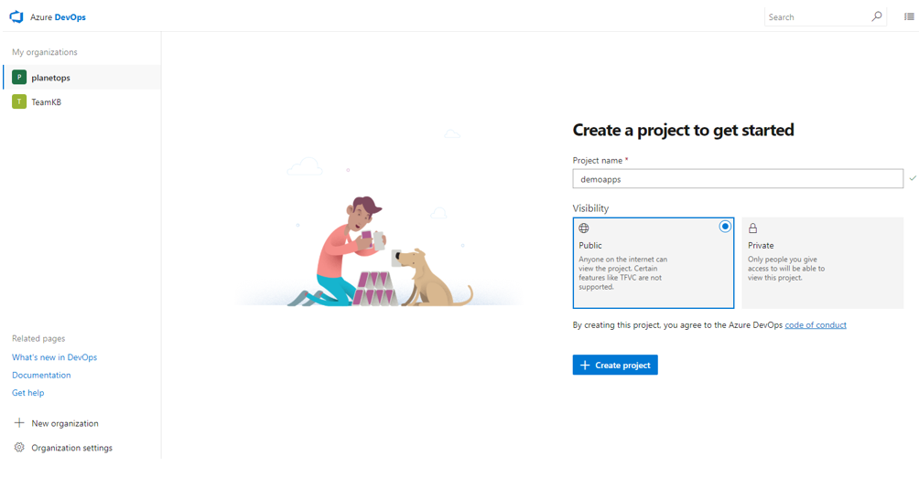This screenshot has width=919, height=477.
Task: Click the plus icon beside New organization
Action: [x=19, y=422]
